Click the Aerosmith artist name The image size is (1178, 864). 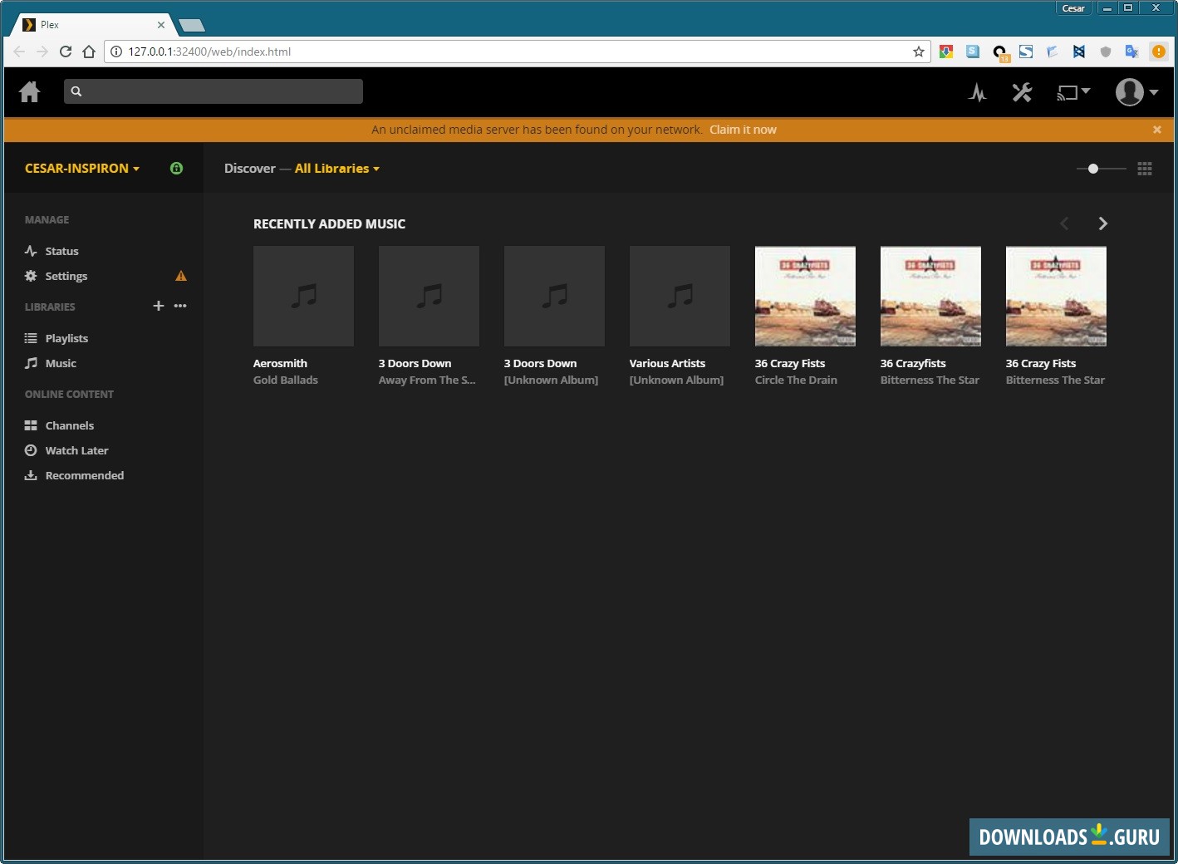click(x=280, y=363)
